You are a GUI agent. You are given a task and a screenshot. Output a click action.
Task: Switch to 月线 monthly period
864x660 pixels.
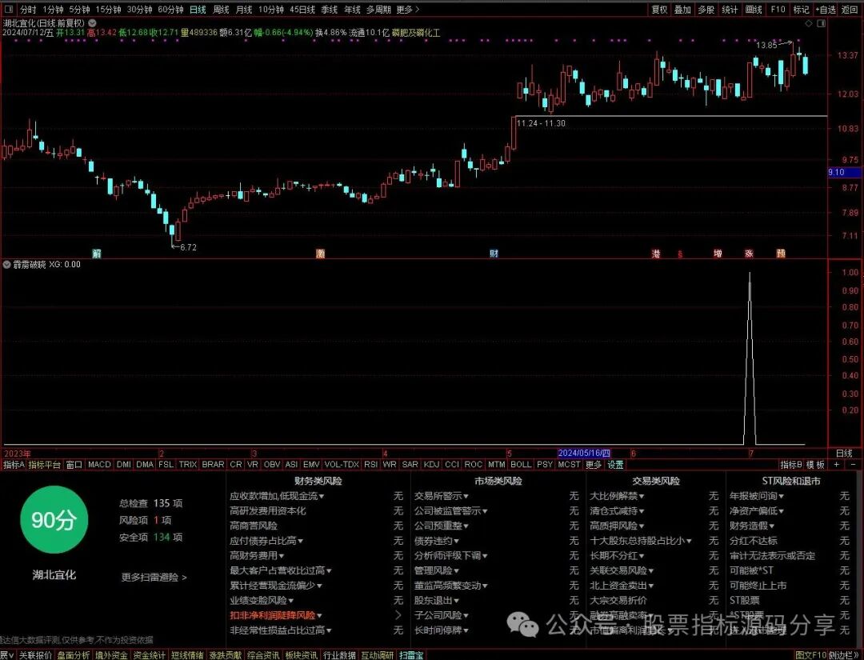coord(243,10)
